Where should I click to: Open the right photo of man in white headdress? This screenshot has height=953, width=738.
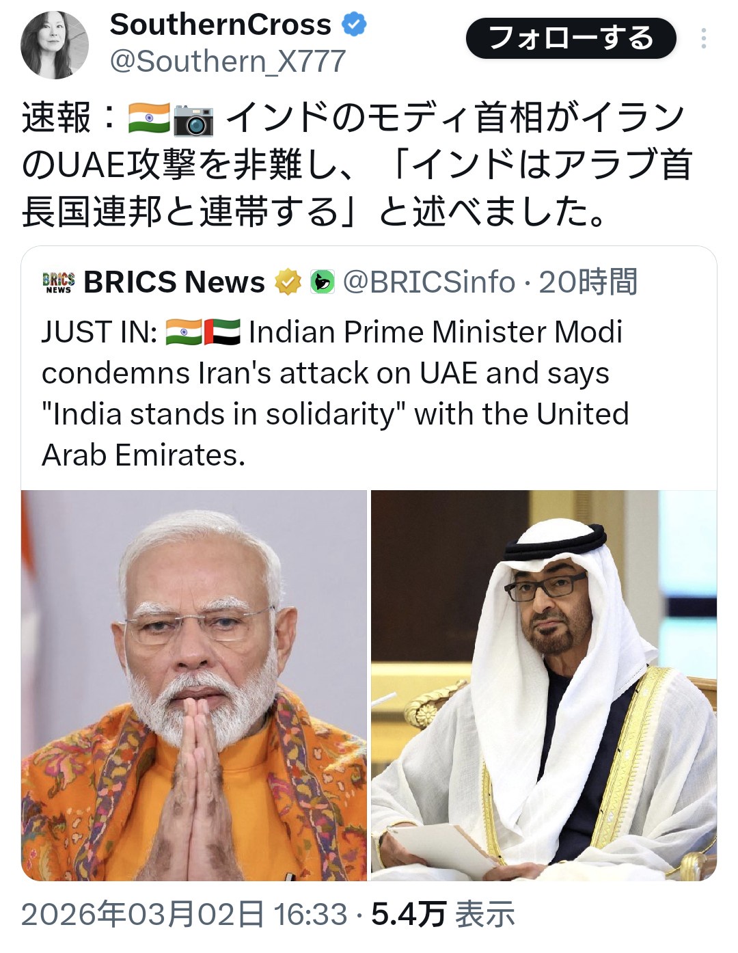click(x=544, y=685)
